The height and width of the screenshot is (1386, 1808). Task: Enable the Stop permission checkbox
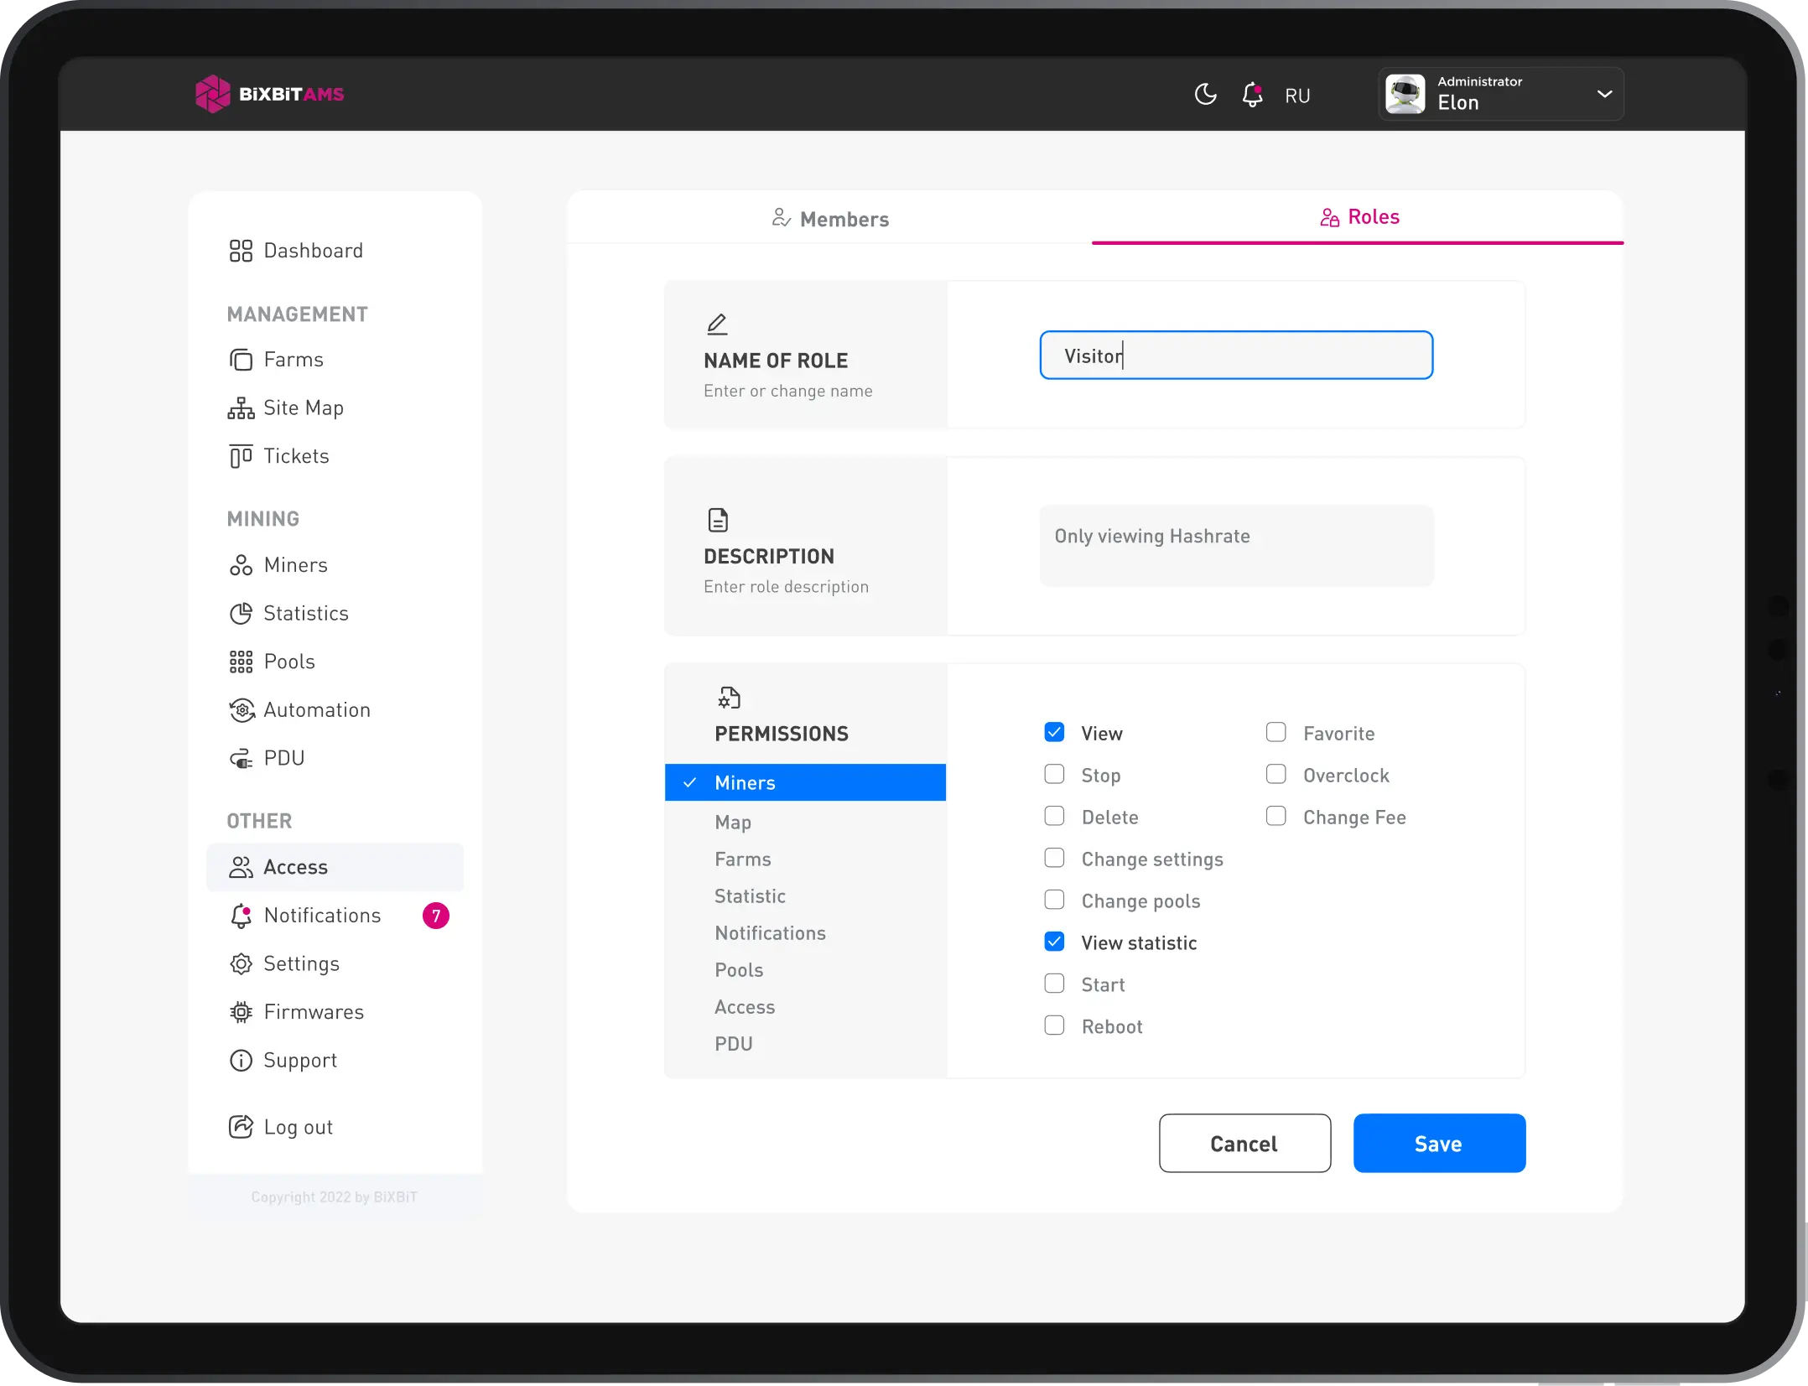1053,774
